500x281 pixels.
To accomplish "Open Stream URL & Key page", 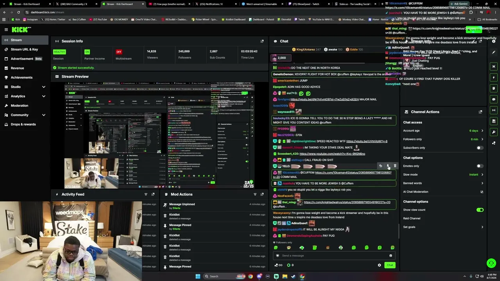I will click(24, 49).
